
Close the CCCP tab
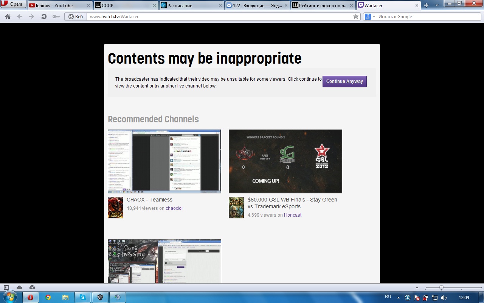(154, 6)
